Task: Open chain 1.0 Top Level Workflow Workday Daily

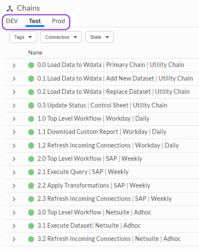Action: tap(93, 119)
